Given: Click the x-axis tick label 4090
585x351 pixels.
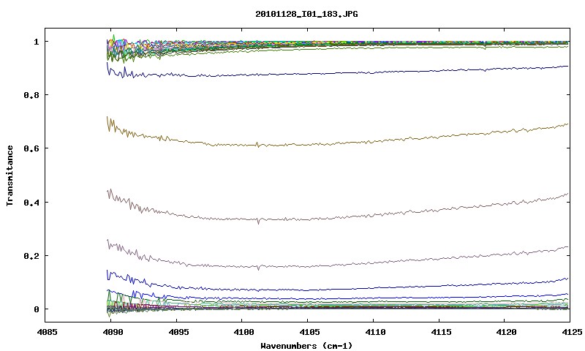Looking at the screenshot, I should coord(113,331).
